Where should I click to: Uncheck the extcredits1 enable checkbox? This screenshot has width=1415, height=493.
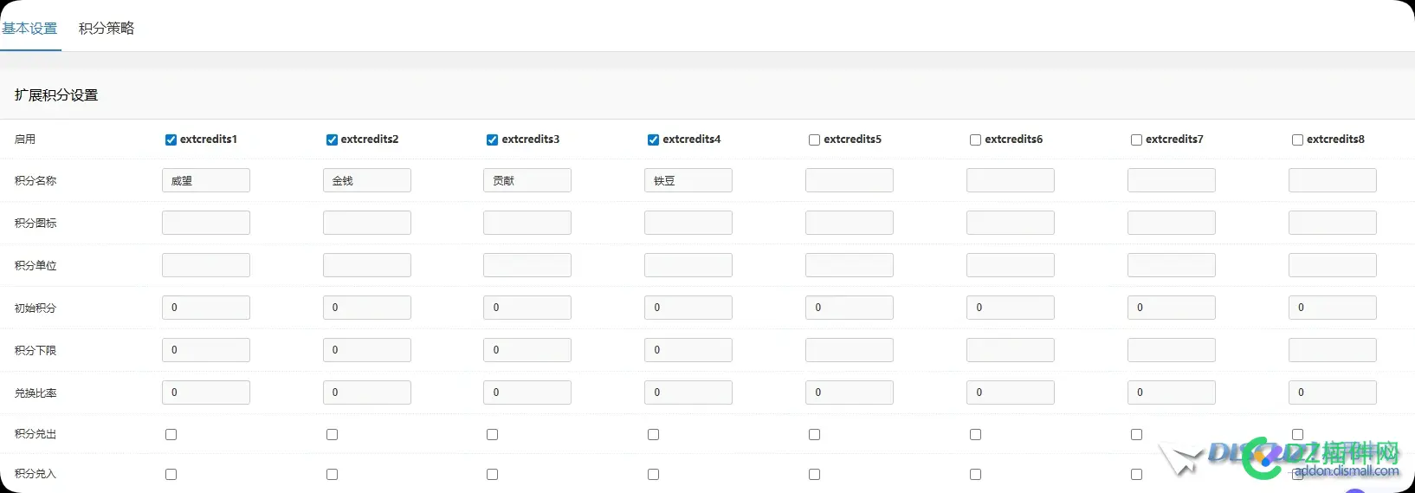[171, 139]
